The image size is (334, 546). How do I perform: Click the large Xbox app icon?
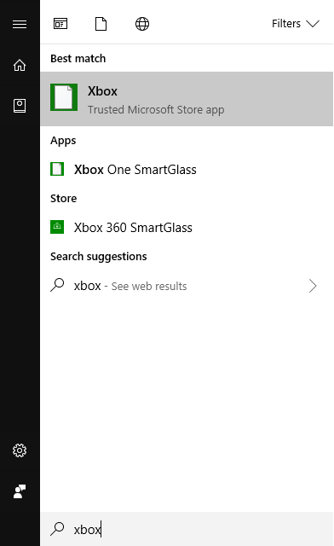point(64,97)
